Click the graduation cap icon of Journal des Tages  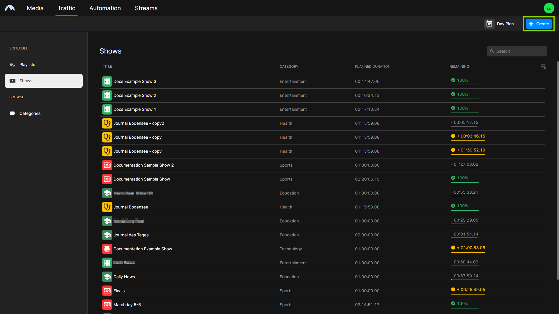[107, 235]
